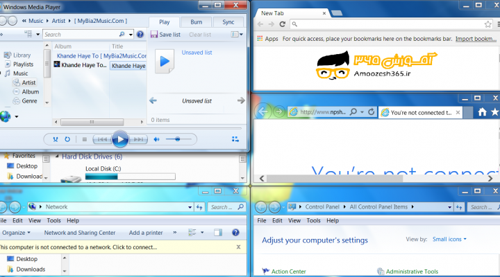Refresh page in Internet Explorer
The width and height of the screenshot is (500, 277).
pyautogui.click(x=371, y=112)
